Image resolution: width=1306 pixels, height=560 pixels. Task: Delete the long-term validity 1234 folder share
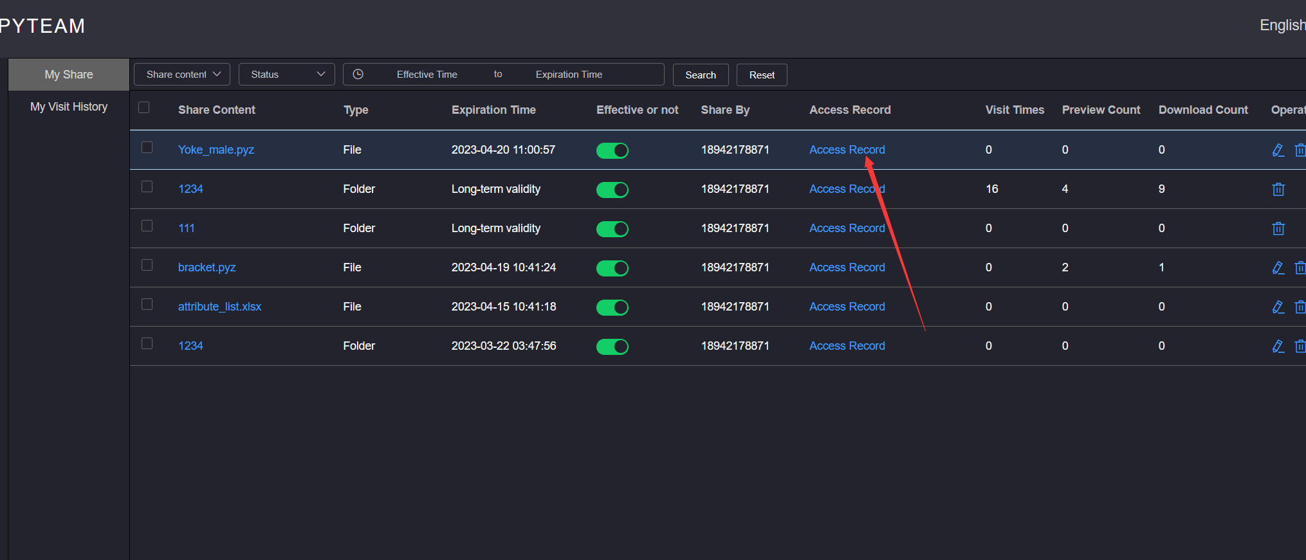pyautogui.click(x=1278, y=189)
